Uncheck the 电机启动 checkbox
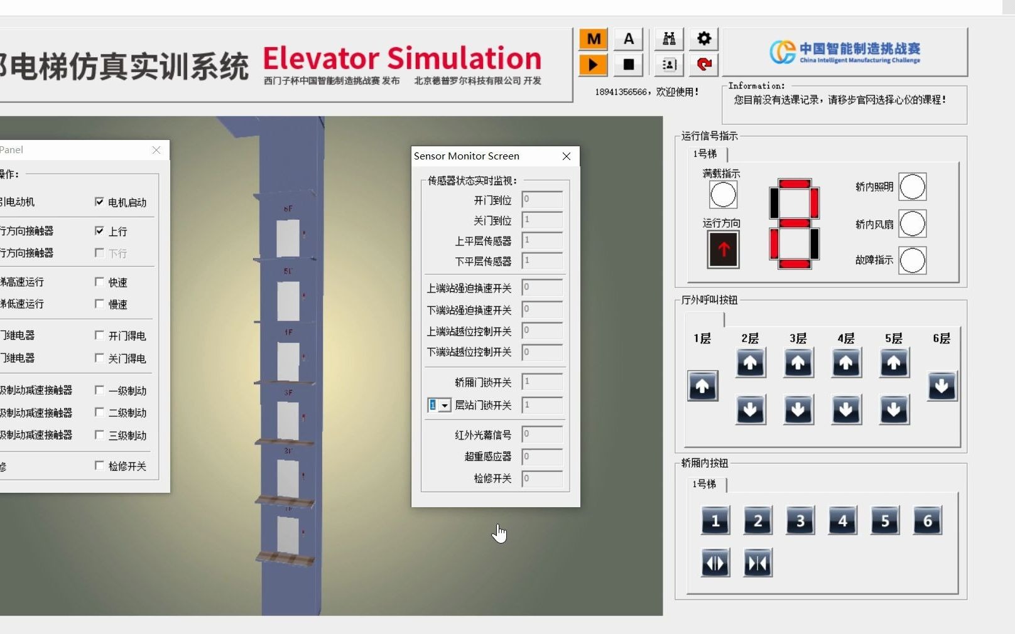The image size is (1015, 634). (x=99, y=201)
